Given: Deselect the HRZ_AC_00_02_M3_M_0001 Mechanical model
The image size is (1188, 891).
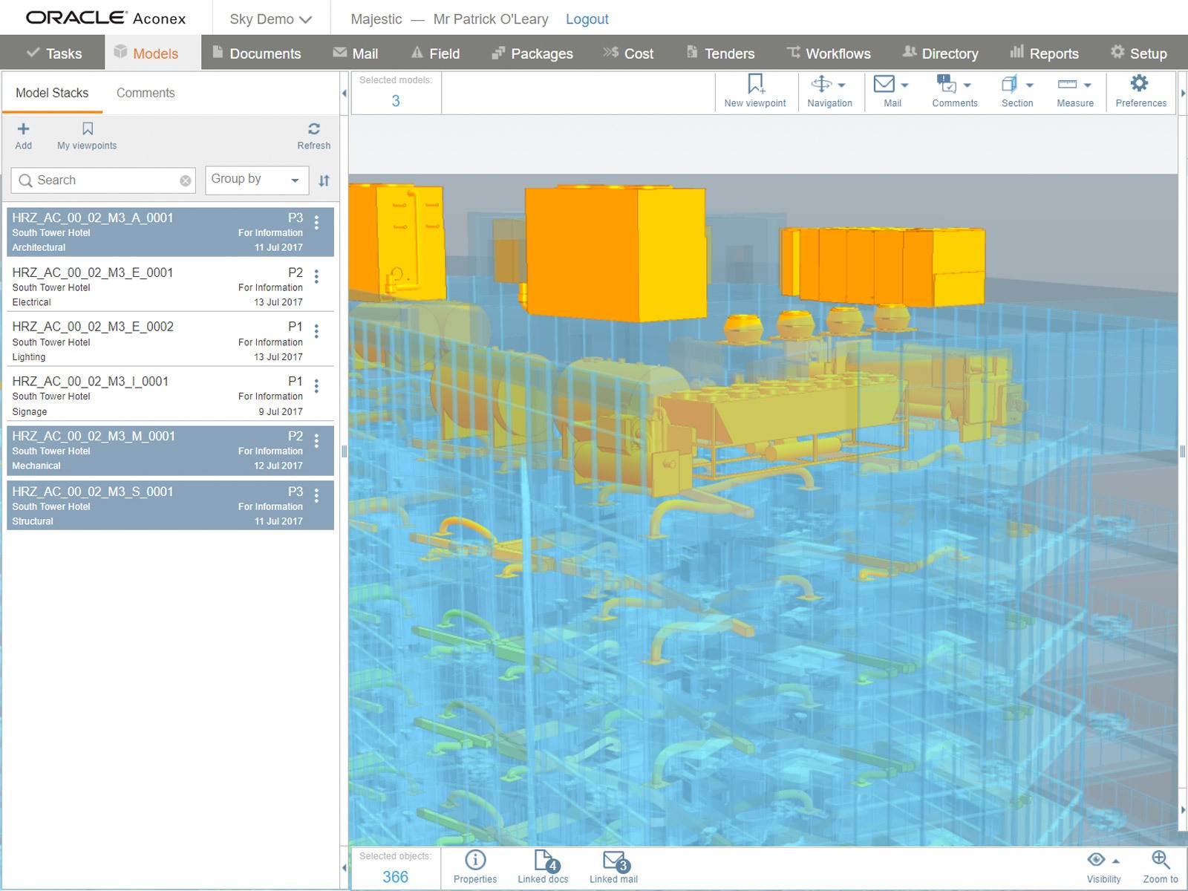Looking at the screenshot, I should (148, 451).
